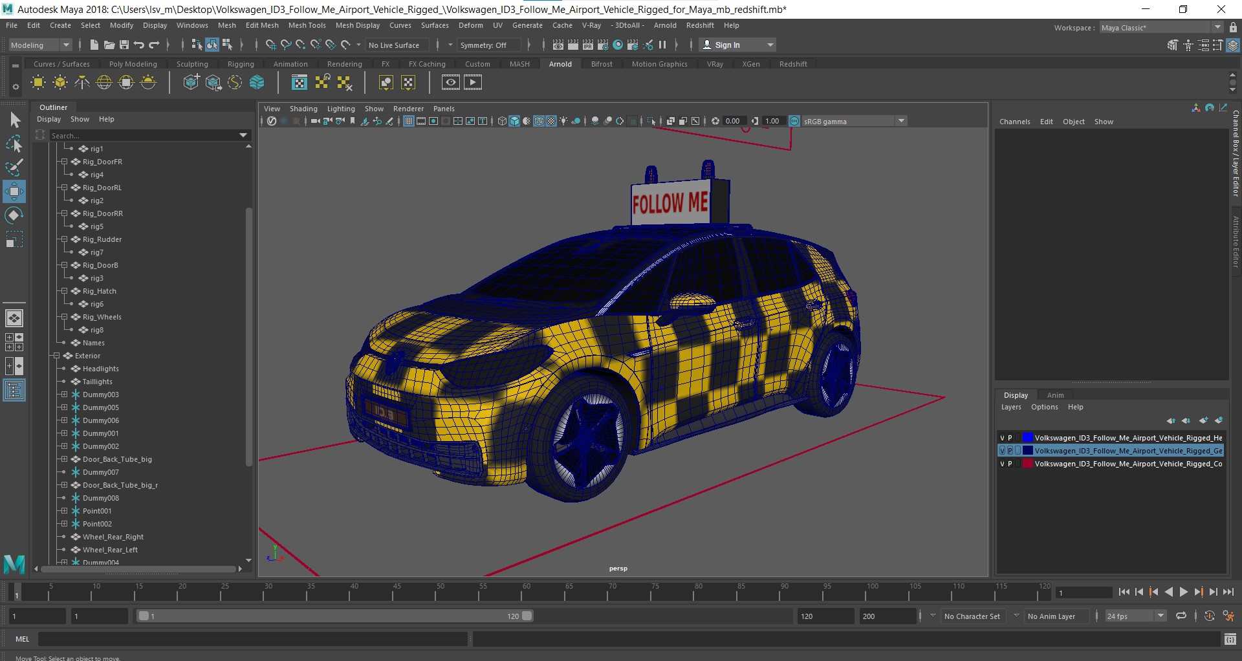Expand Door_Back_Tube_big in Outliner

click(x=64, y=459)
